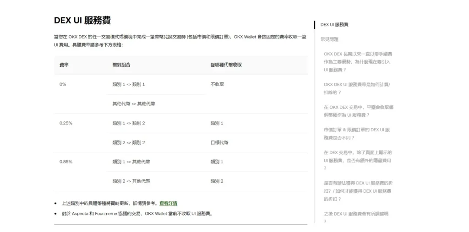Click the DEX UI 服務費 page heading
This screenshot has width=469, height=232.
coord(82,20)
